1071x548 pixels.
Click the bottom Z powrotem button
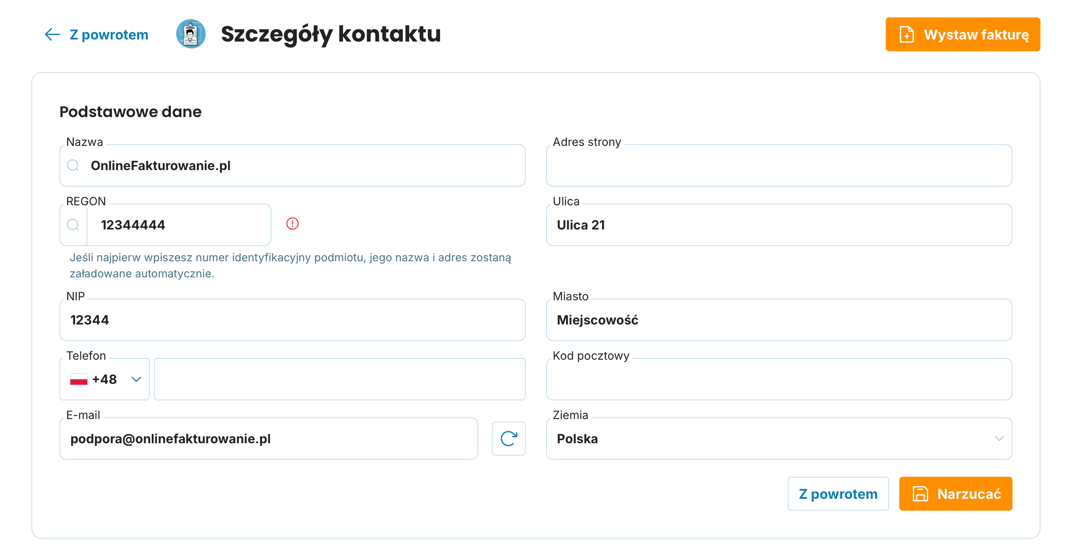coord(838,494)
